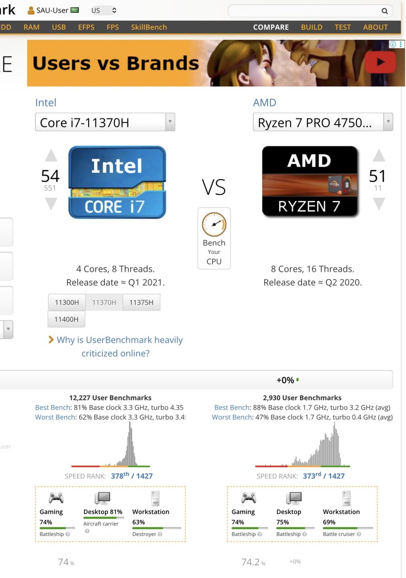Open the Core i7-11370H dropdown
The width and height of the screenshot is (406, 578).
[105, 122]
